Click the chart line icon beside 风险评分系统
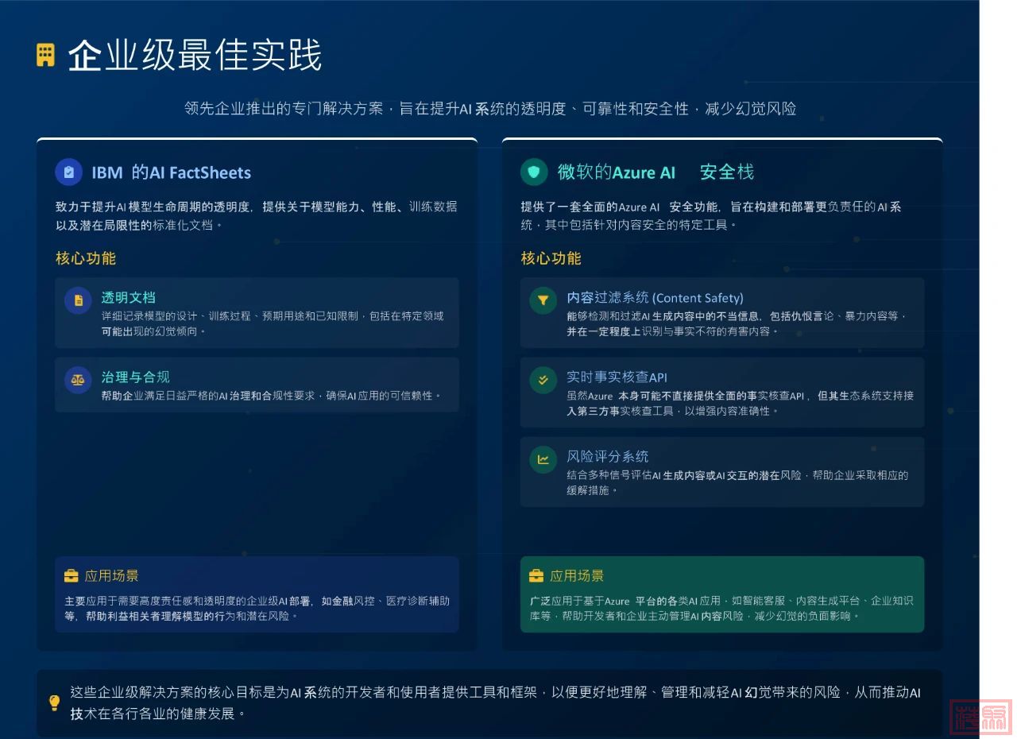1017x739 pixels. tap(543, 459)
